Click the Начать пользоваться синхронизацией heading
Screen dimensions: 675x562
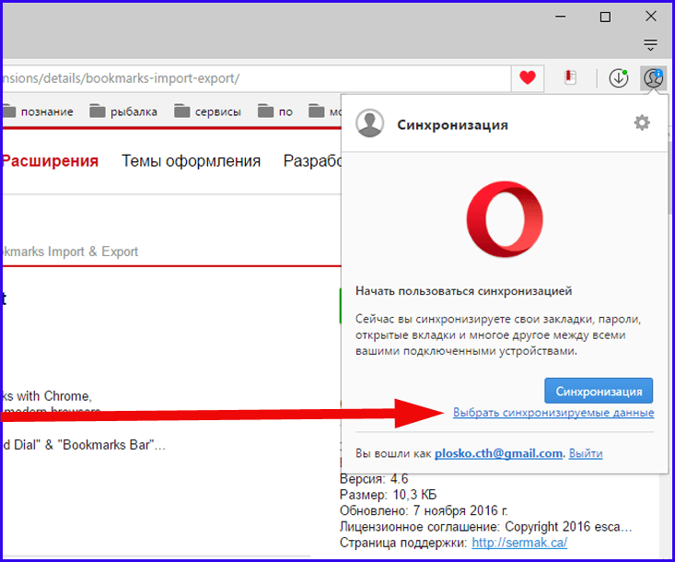point(463,291)
